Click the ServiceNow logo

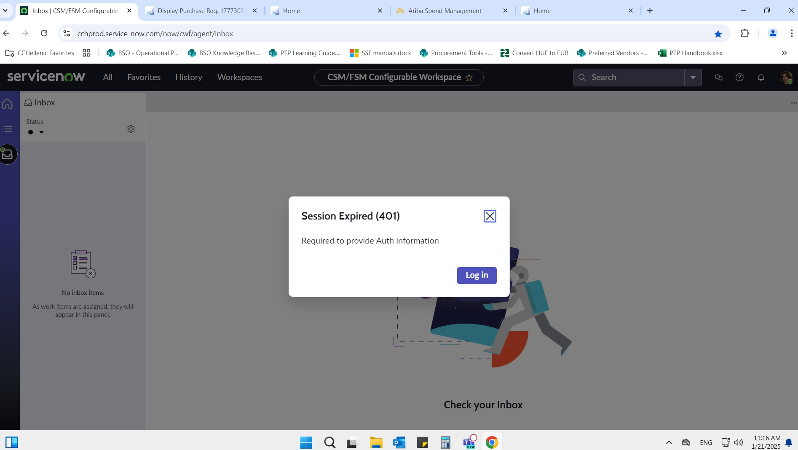46,76
